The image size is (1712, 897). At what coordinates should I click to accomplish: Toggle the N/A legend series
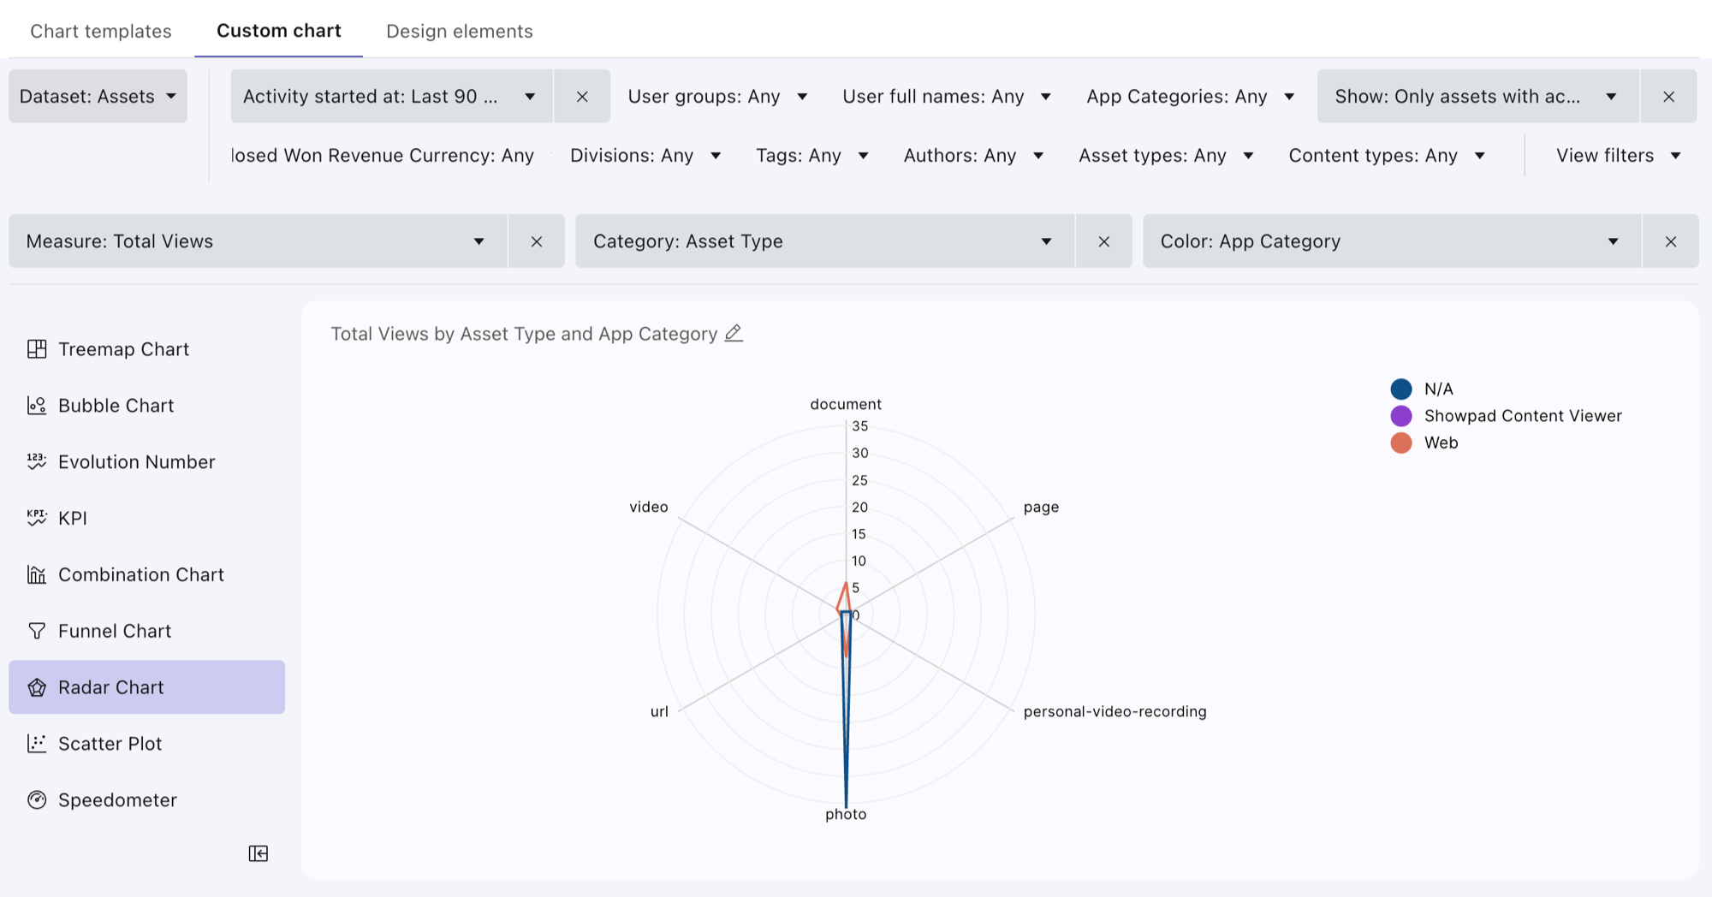pos(1423,389)
